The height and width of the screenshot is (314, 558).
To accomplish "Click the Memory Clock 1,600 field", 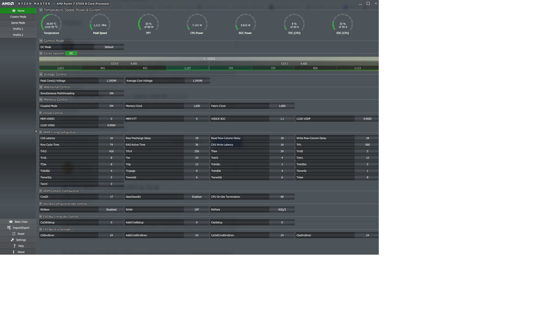I will click(x=197, y=106).
